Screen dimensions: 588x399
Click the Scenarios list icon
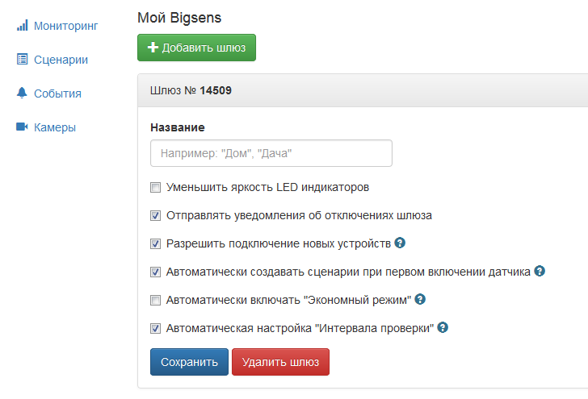[x=22, y=60]
